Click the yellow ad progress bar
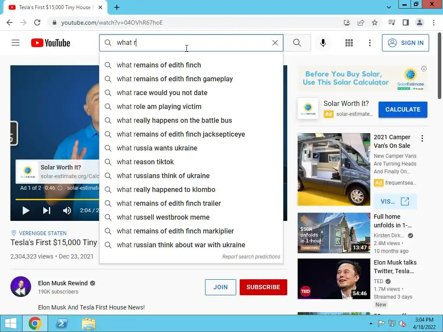443x332 pixels. click(57, 199)
